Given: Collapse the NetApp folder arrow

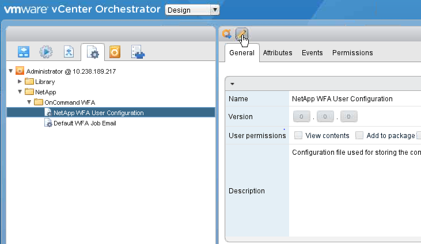Looking at the screenshot, I should tap(20, 92).
